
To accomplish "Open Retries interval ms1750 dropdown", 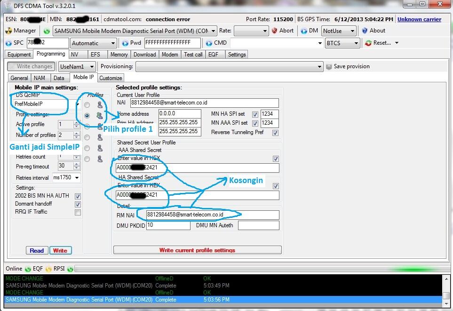I will click(x=77, y=177).
